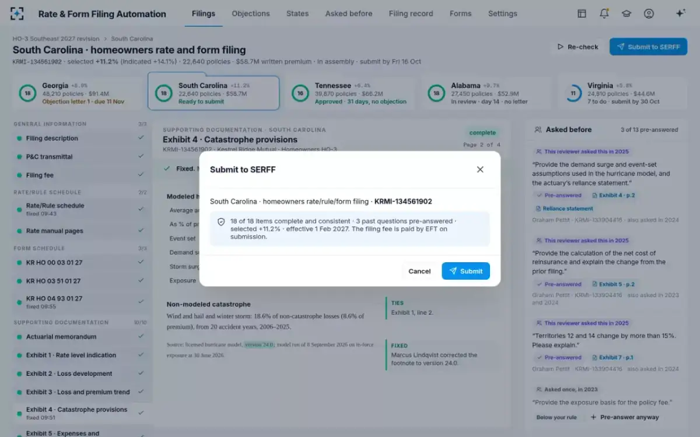The width and height of the screenshot is (700, 437).
Task: Click the app logo icon
Action: pyautogui.click(x=17, y=13)
